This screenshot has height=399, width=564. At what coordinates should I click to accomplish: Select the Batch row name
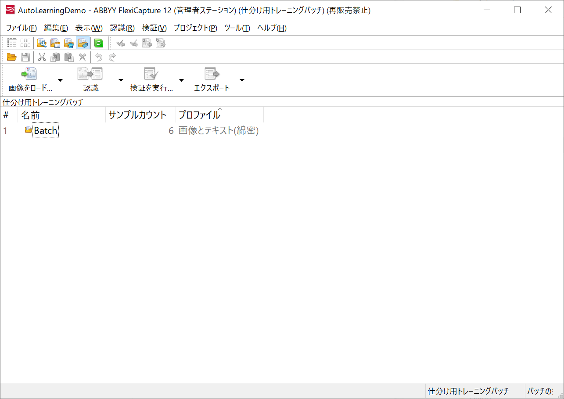pyautogui.click(x=46, y=130)
